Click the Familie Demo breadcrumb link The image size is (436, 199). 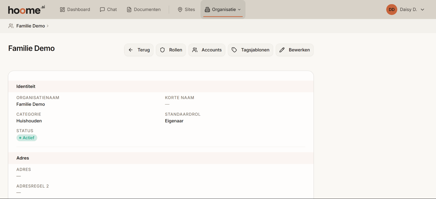point(31,26)
